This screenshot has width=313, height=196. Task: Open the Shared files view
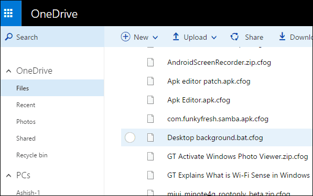[x=26, y=139]
